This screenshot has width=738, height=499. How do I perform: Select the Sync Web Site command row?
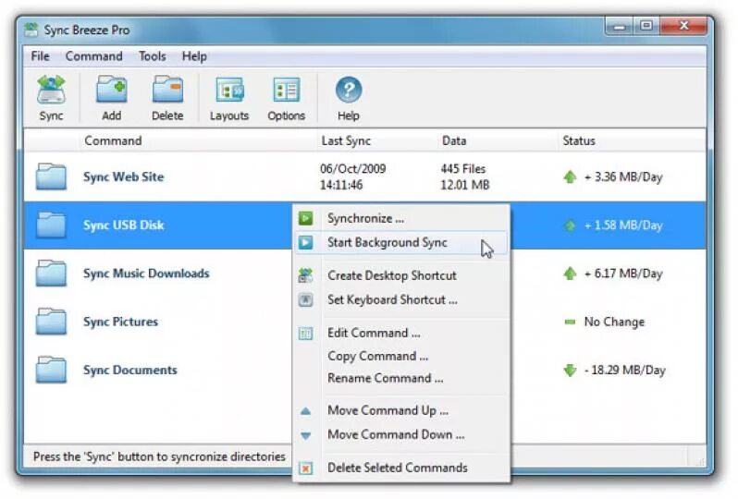[364, 176]
